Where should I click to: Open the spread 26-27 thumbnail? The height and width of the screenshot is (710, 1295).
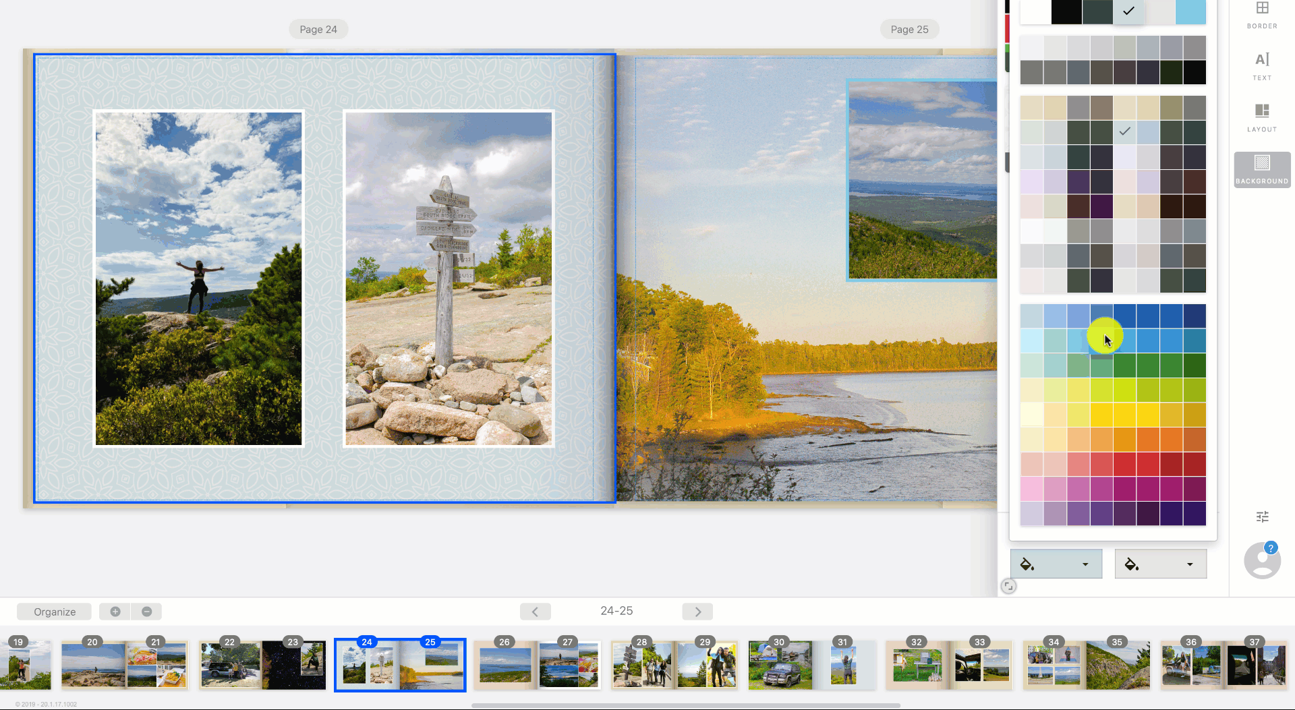tap(537, 665)
